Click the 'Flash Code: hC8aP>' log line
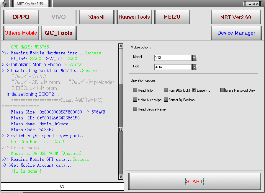Screen dimensions: 265x193 point(32,130)
